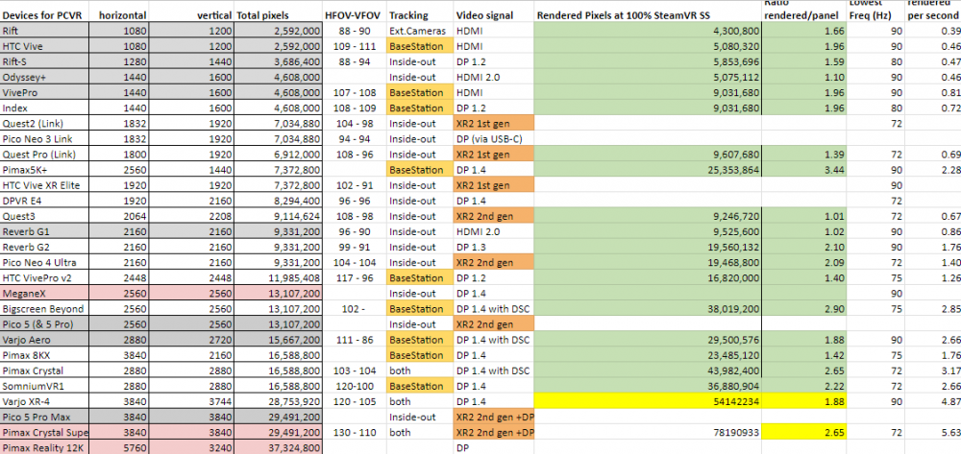The height and width of the screenshot is (454, 961).
Task: Click the 'Rift-S' row label
Action: pyautogui.click(x=44, y=61)
